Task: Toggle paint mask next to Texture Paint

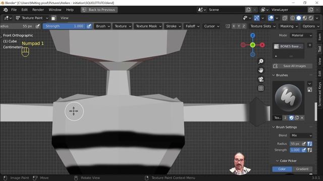Action: (x=53, y=18)
